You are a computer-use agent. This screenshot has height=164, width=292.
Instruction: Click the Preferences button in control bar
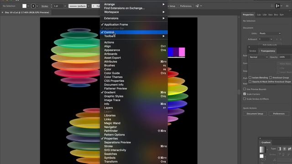[186, 6]
